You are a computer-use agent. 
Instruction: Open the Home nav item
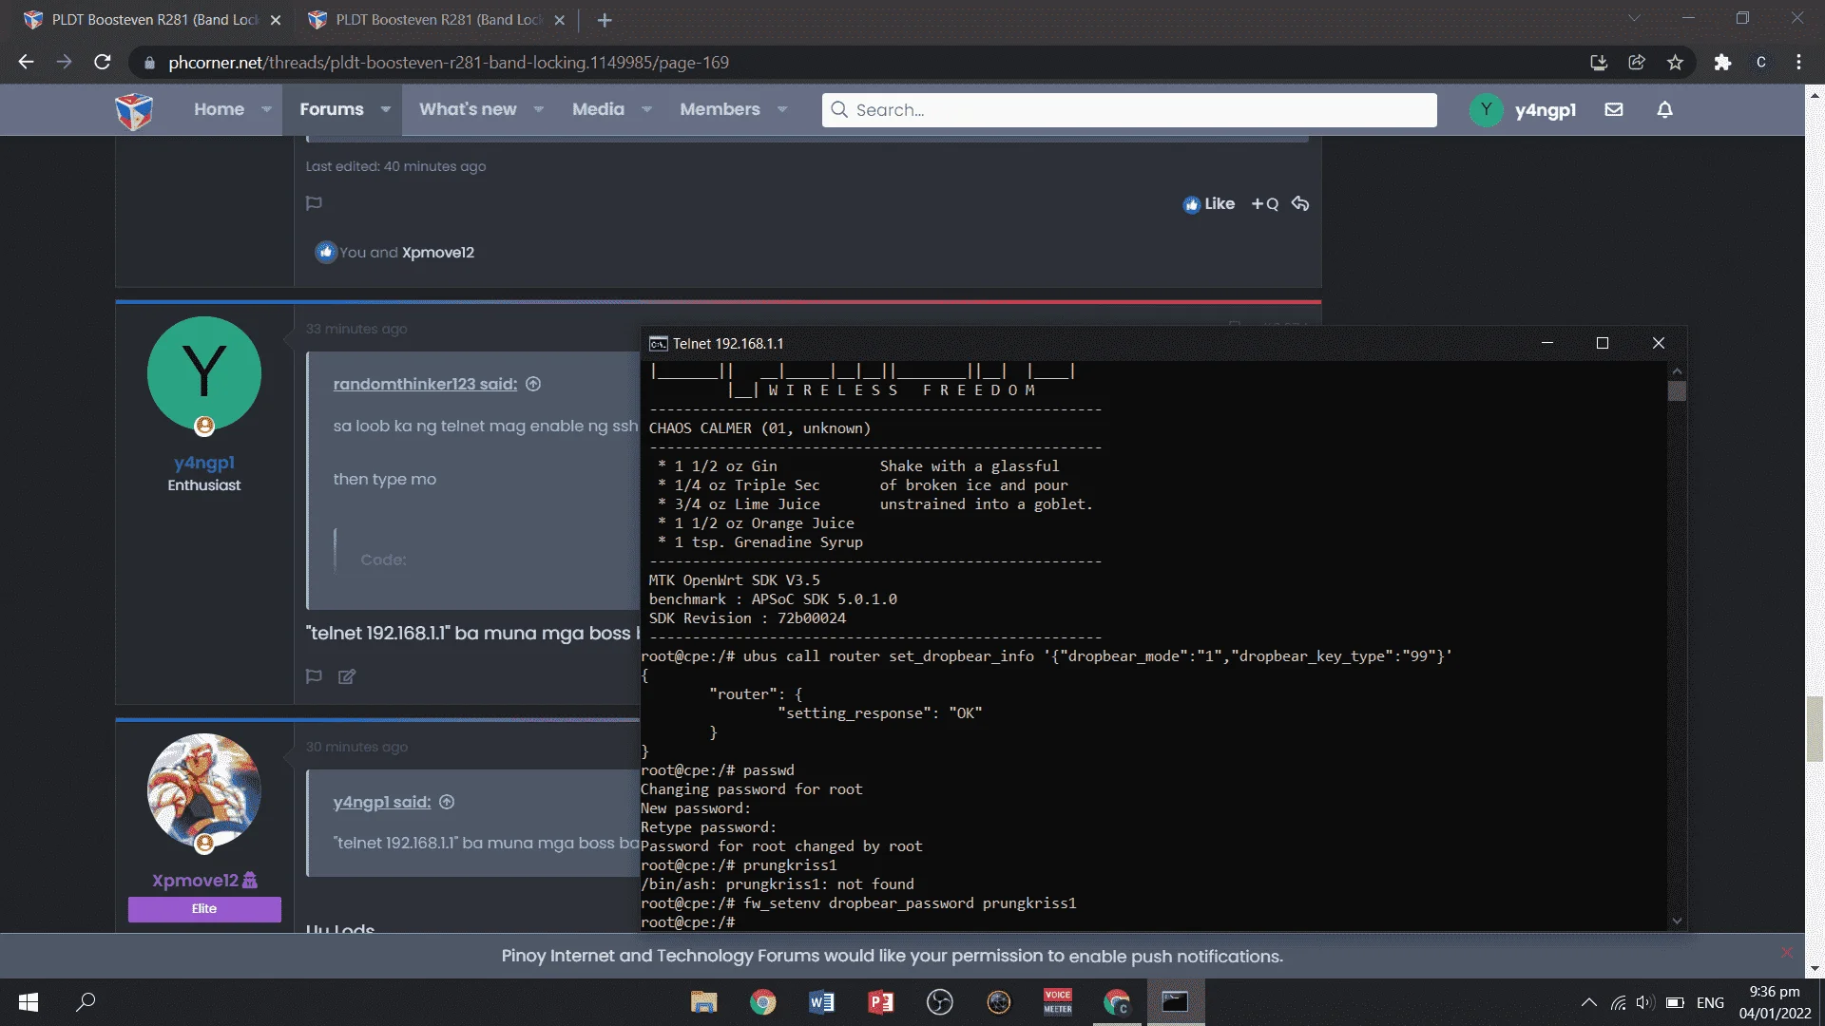tap(219, 110)
